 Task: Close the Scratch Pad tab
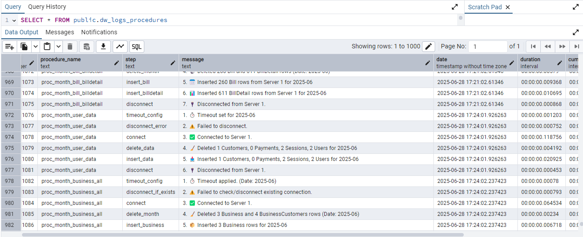(x=508, y=7)
